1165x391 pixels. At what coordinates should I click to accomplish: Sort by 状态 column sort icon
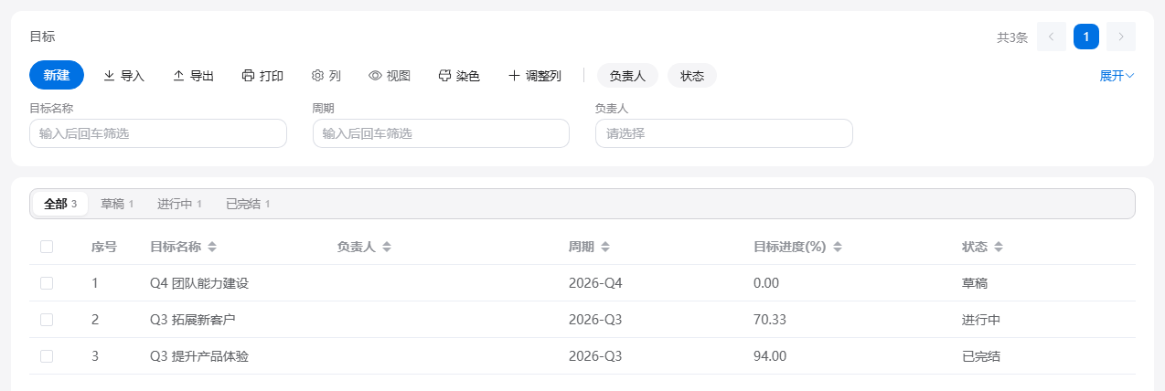click(x=999, y=247)
